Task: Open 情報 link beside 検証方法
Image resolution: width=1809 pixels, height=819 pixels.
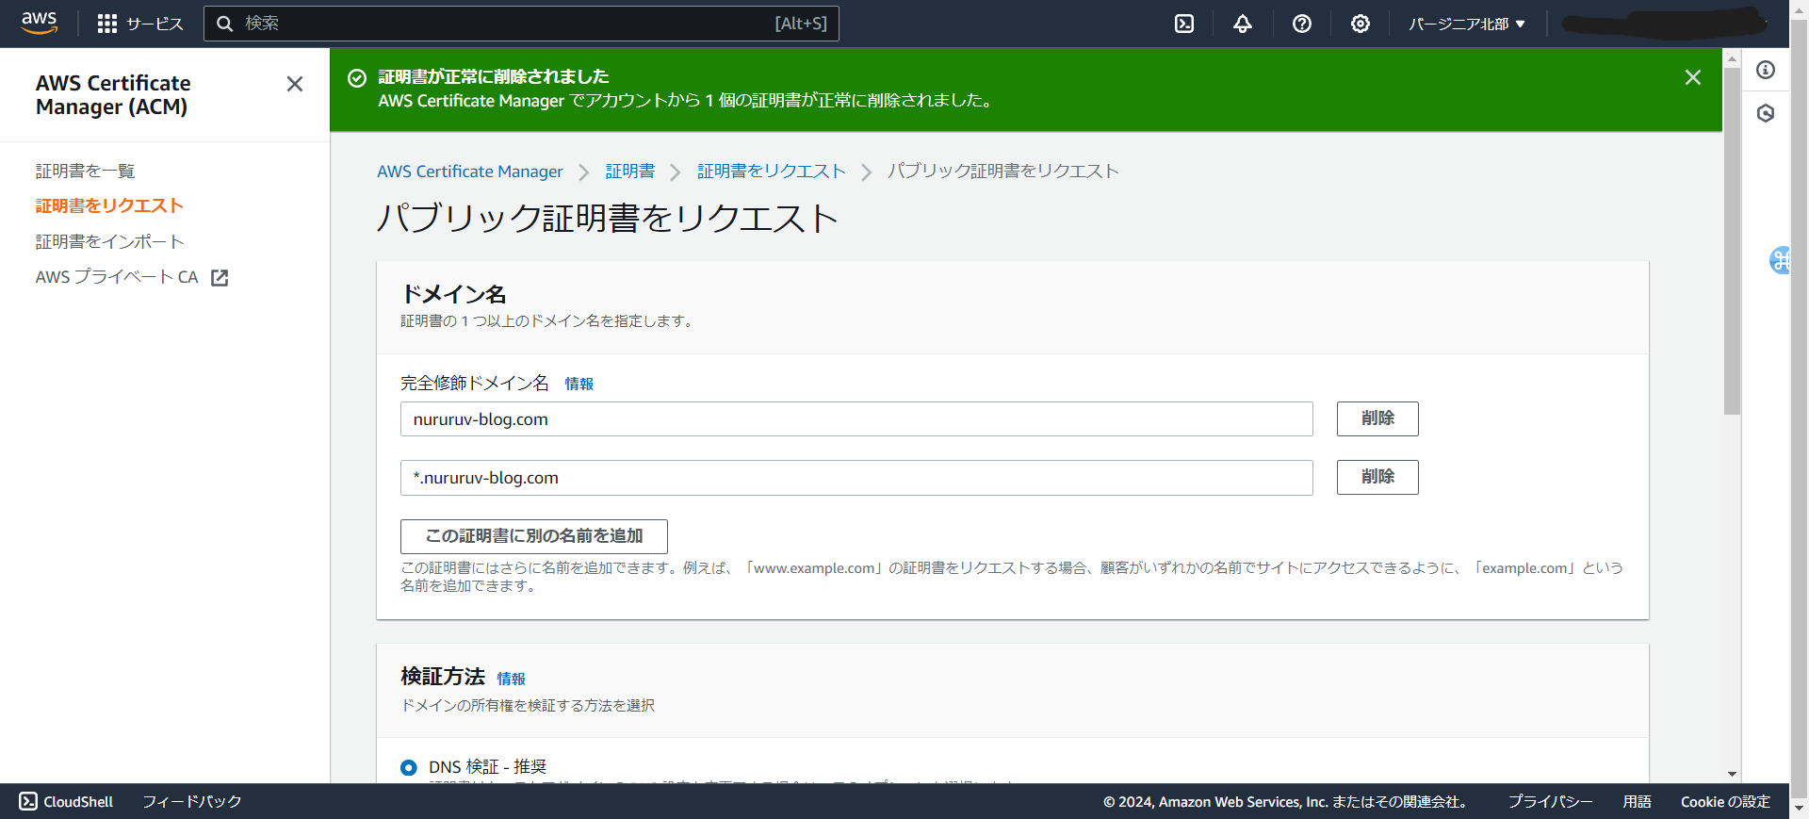Action: click(x=511, y=679)
